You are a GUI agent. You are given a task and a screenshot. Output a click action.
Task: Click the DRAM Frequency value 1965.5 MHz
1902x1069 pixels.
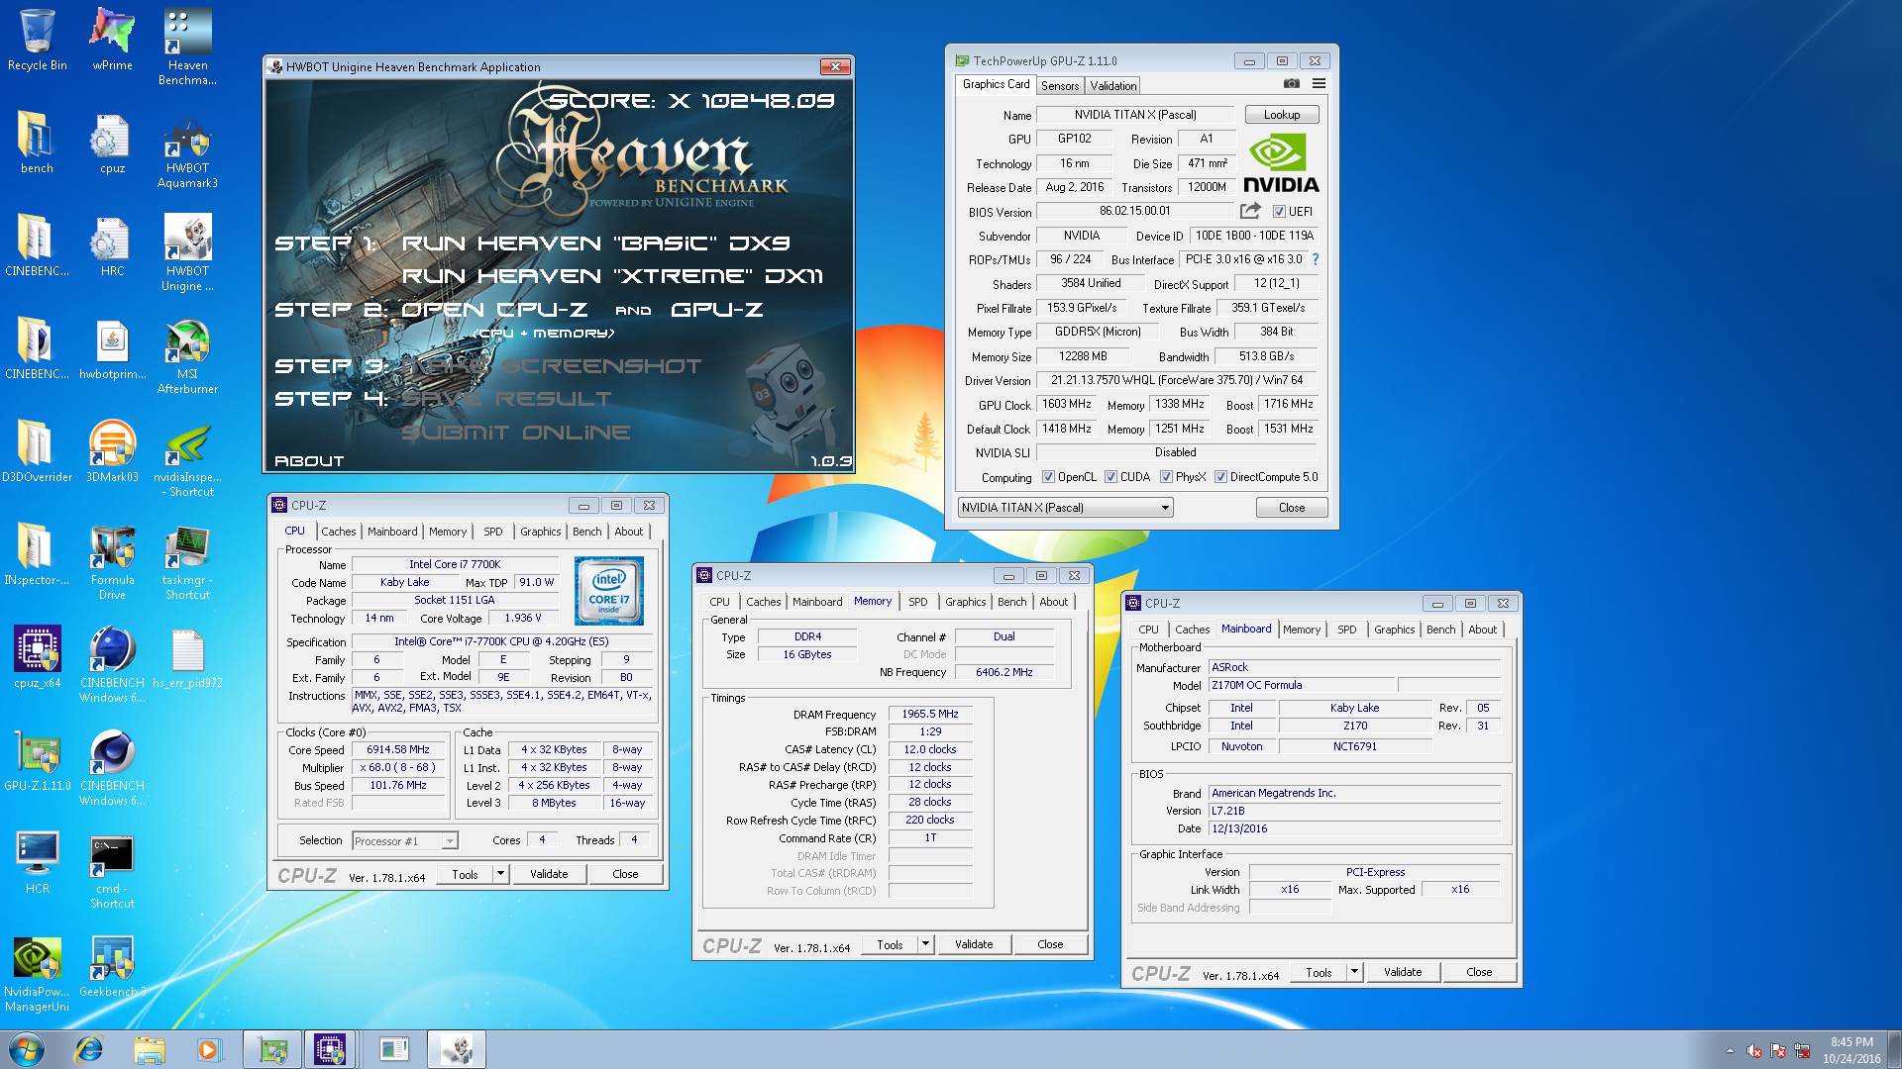point(930,714)
